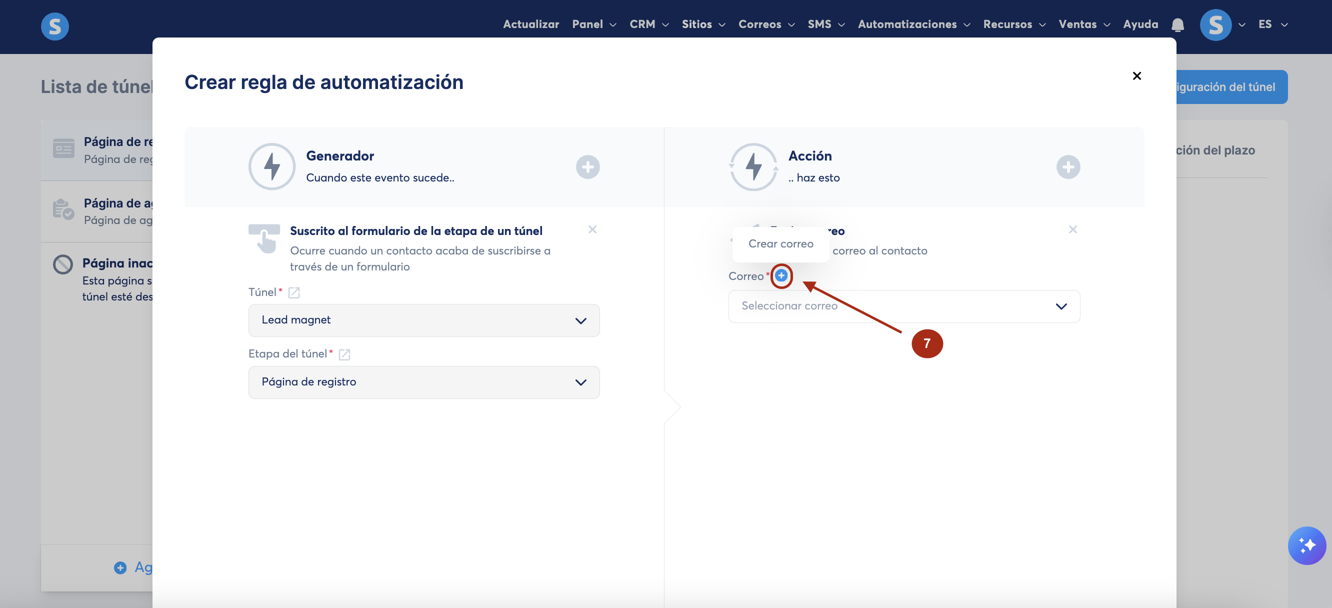Open the AI assistant sparkle button
This screenshot has height=608, width=1332.
pos(1306,545)
